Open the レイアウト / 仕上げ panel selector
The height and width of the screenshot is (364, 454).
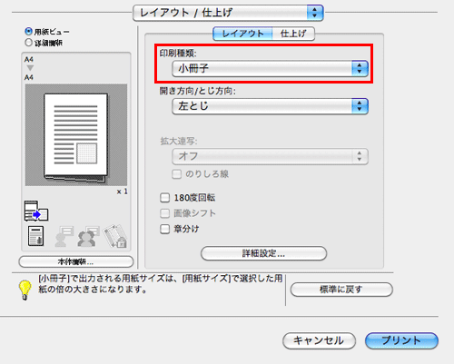tap(228, 13)
